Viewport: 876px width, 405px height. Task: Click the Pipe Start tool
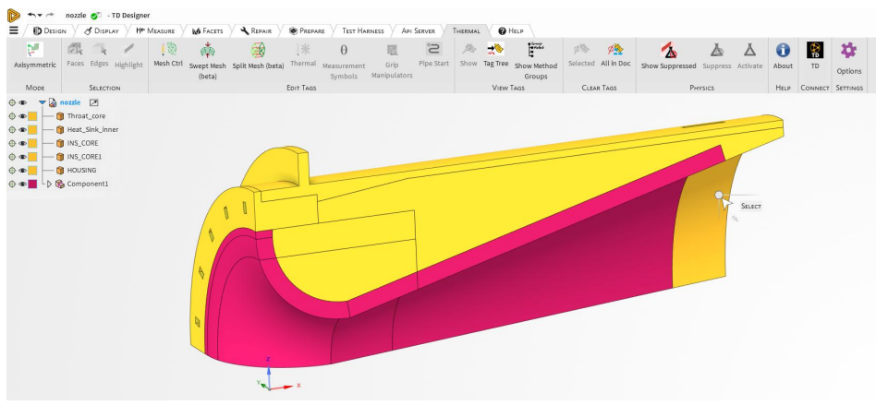433,54
